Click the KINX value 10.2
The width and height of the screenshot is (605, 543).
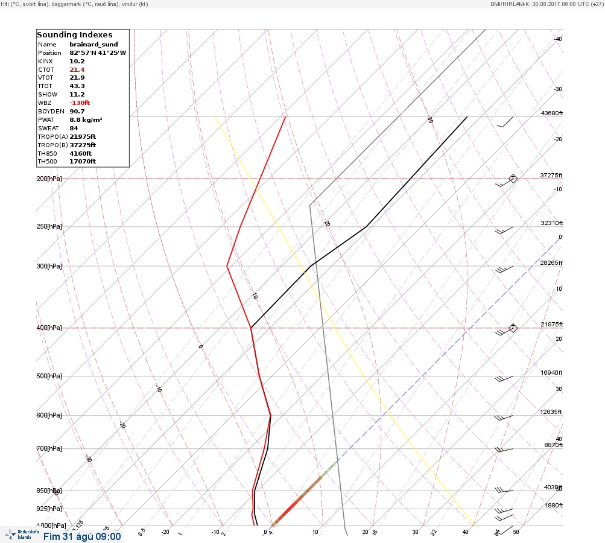click(x=77, y=62)
